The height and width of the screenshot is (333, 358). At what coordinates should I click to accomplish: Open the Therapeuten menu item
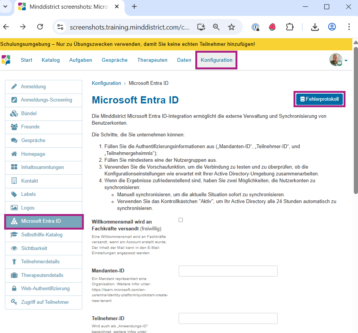click(152, 60)
